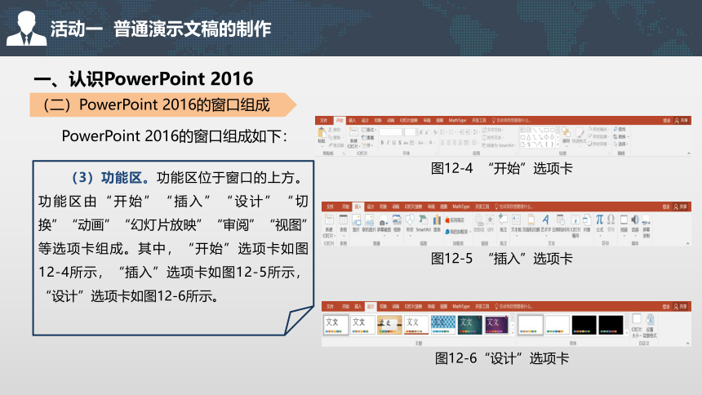Click Share (共享) button in Figure 12-6 ribbon
Image resolution: width=702 pixels, height=395 pixels.
(680, 306)
